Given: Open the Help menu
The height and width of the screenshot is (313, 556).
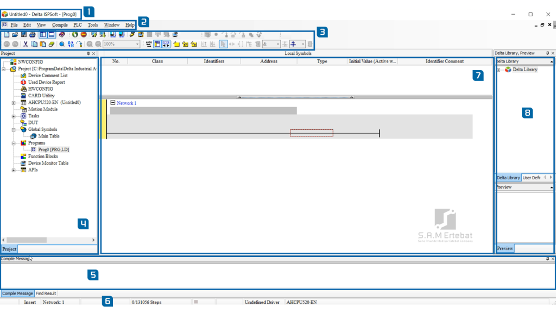Looking at the screenshot, I should point(130,25).
